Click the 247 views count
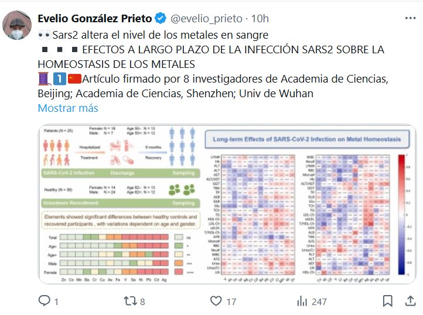The height and width of the screenshot is (315, 423). 319,302
